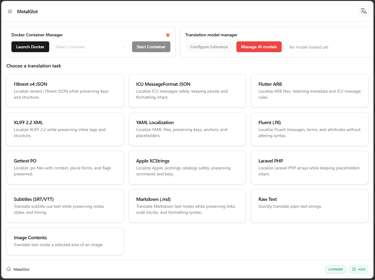Open the Flutter ARB translation task
The height and width of the screenshot is (280, 375).
pyautogui.click(x=309, y=91)
